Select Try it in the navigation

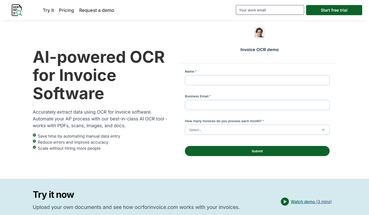(x=48, y=10)
